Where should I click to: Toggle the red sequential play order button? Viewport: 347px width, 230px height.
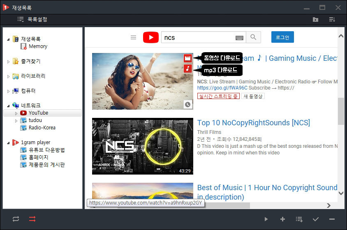click(x=32, y=219)
